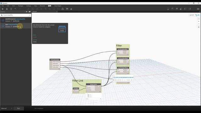Click the pan cross icon
Viewport: 201px width, 113px height.
coord(198,27)
